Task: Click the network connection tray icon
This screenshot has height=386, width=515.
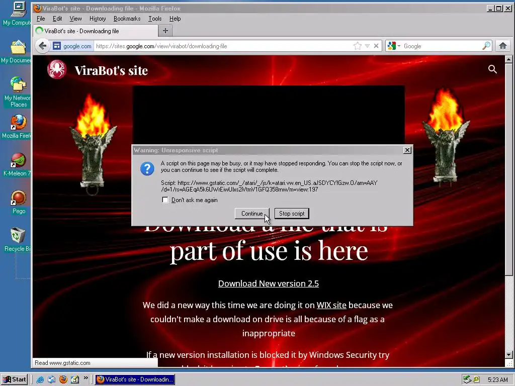Action: 467,380
